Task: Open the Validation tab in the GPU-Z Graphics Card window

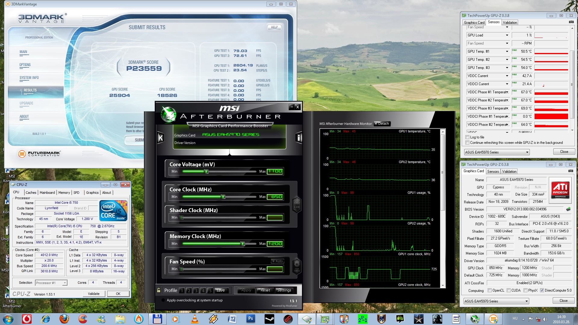Action: pyautogui.click(x=509, y=172)
